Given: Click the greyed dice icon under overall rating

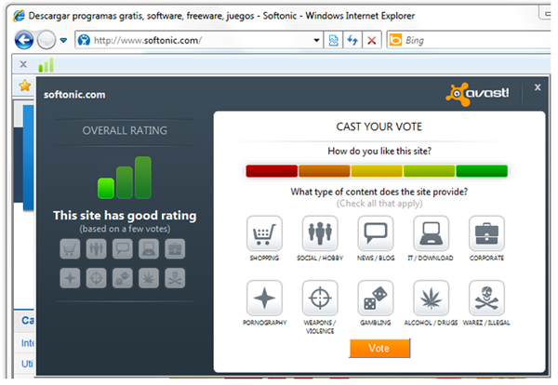Looking at the screenshot, I should pos(123,278).
